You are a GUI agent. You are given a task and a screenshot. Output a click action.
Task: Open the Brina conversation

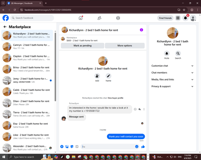point(27,69)
